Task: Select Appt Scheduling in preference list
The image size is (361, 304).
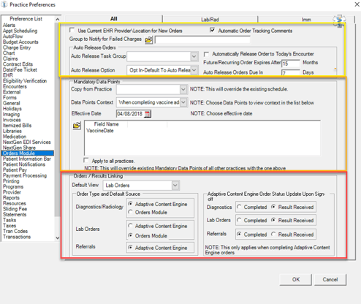Action: pyautogui.click(x=20, y=31)
